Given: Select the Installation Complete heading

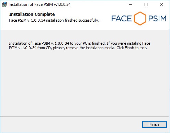Looking at the screenshot, I should pos(32,14).
